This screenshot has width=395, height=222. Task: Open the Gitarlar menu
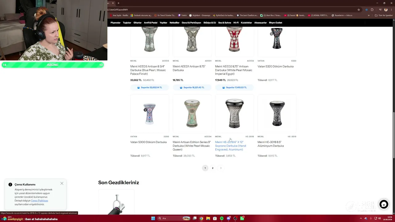click(137, 23)
